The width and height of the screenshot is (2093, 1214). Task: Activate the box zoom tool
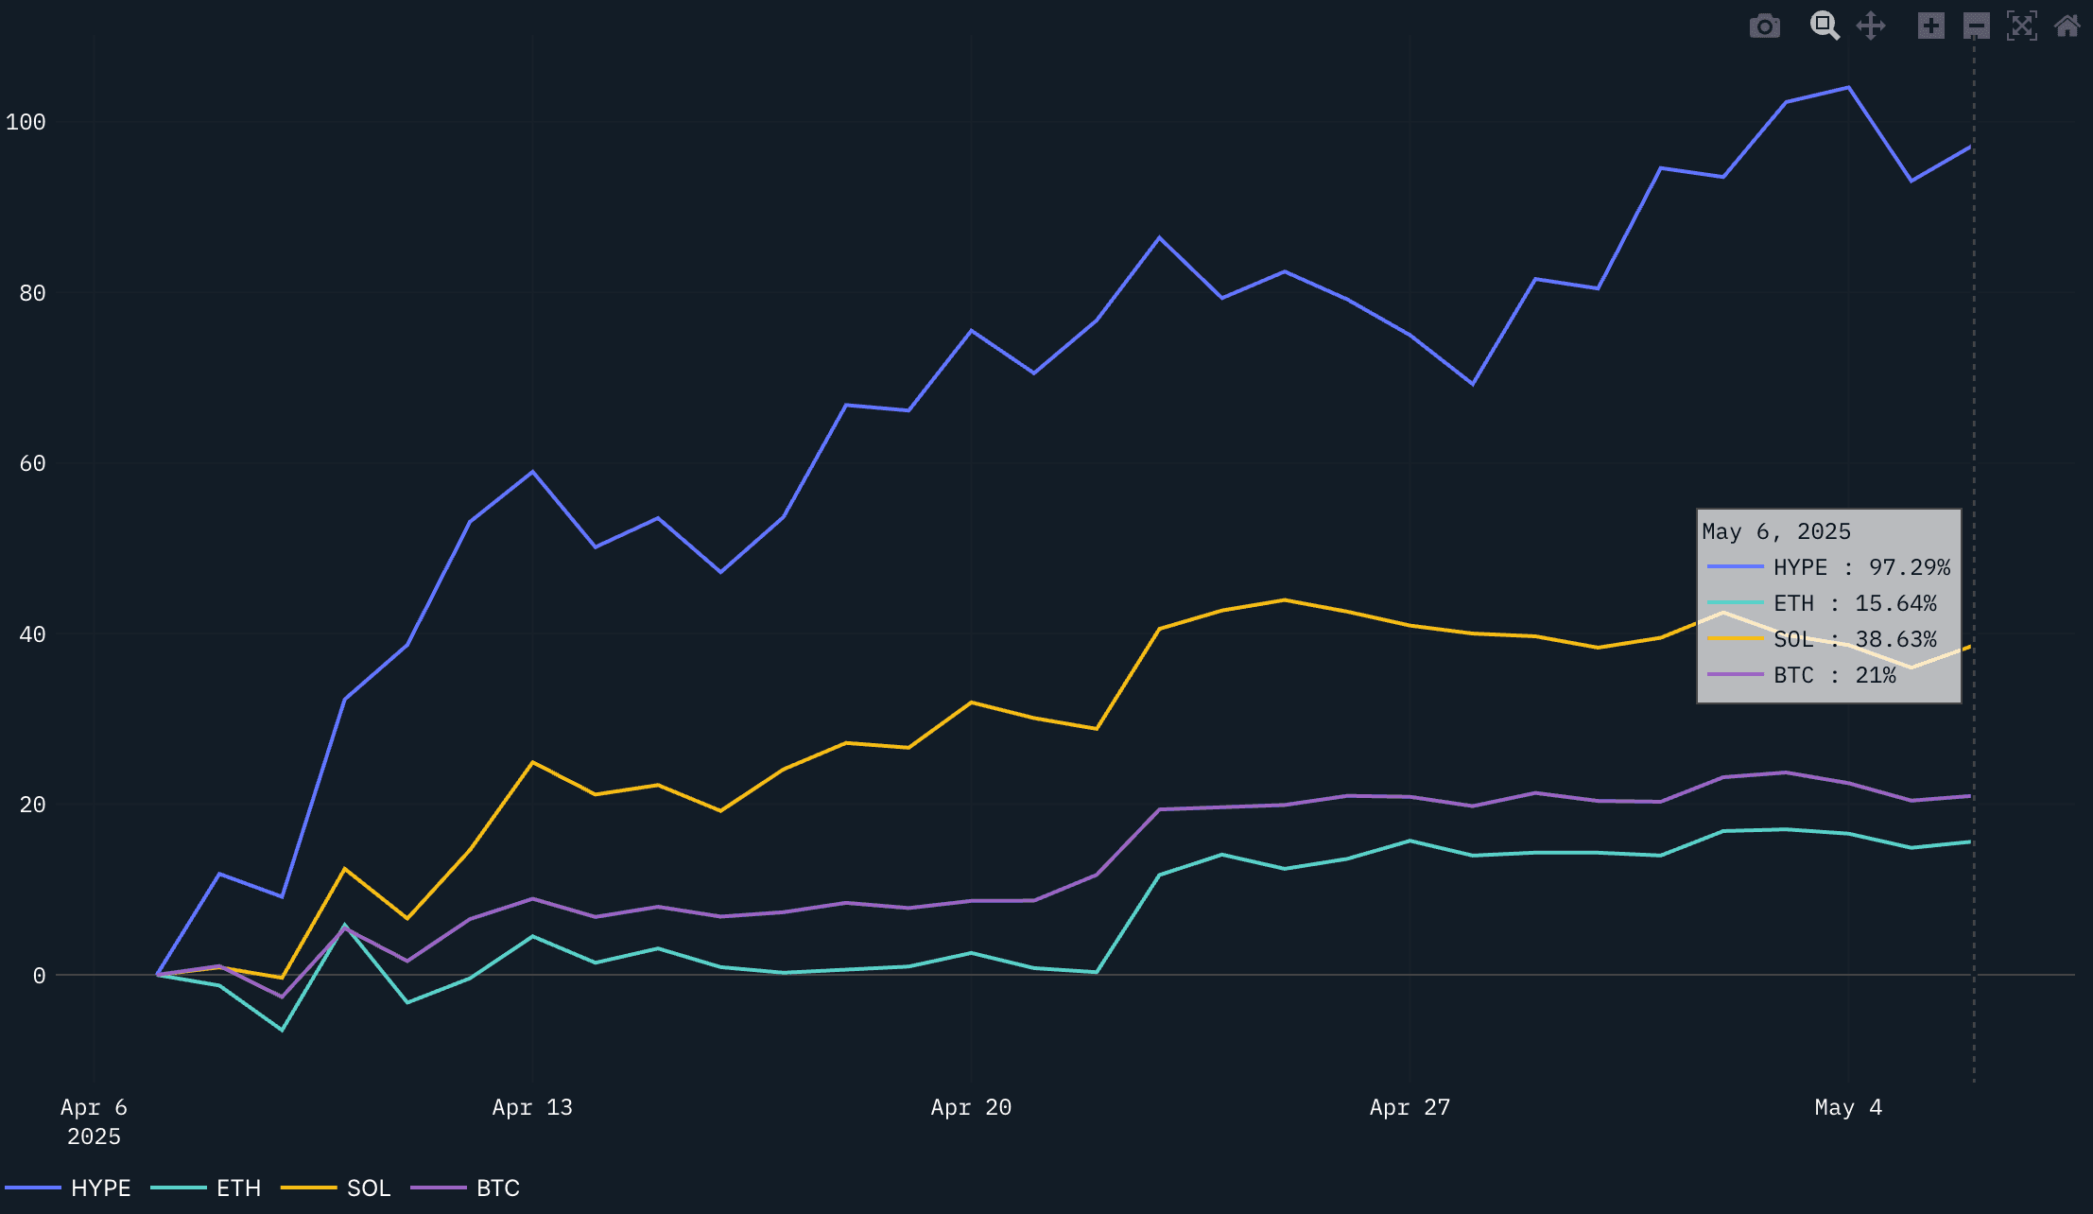1825,26
